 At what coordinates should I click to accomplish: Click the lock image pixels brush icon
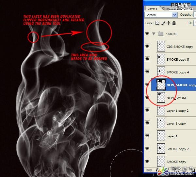163,23
